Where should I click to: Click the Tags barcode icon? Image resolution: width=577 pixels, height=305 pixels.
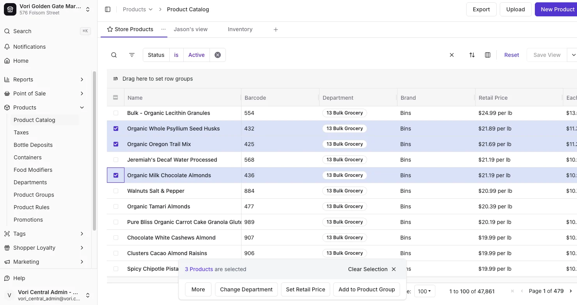click(7, 234)
